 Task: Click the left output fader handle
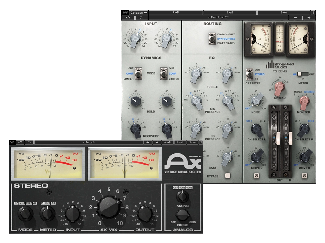tap(277, 139)
